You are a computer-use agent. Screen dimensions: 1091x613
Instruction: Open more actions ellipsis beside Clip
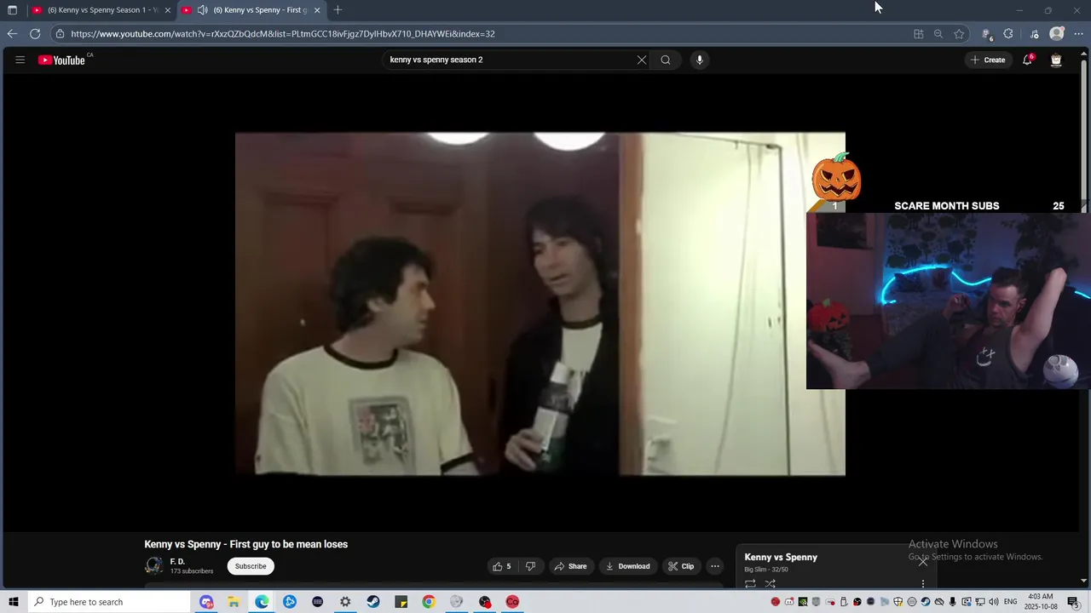(x=715, y=566)
